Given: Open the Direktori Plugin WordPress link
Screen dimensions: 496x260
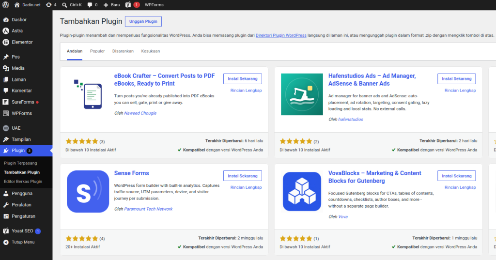Looking at the screenshot, I should click(281, 35).
